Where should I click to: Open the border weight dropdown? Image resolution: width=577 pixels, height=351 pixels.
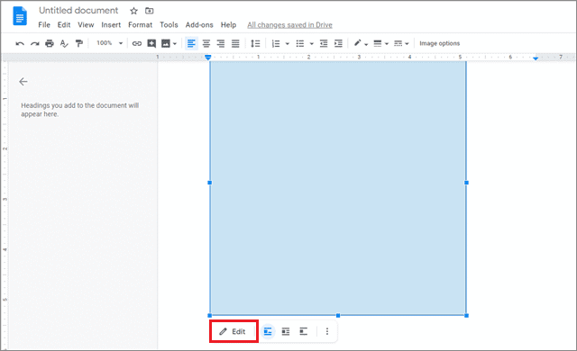(380, 43)
